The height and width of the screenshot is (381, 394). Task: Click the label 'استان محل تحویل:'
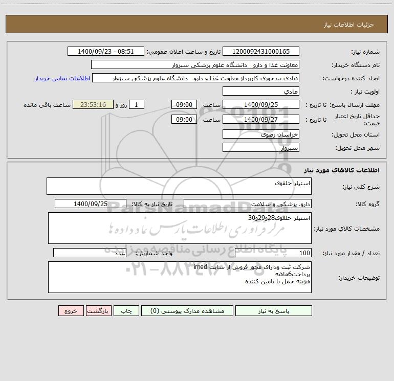[356, 135]
